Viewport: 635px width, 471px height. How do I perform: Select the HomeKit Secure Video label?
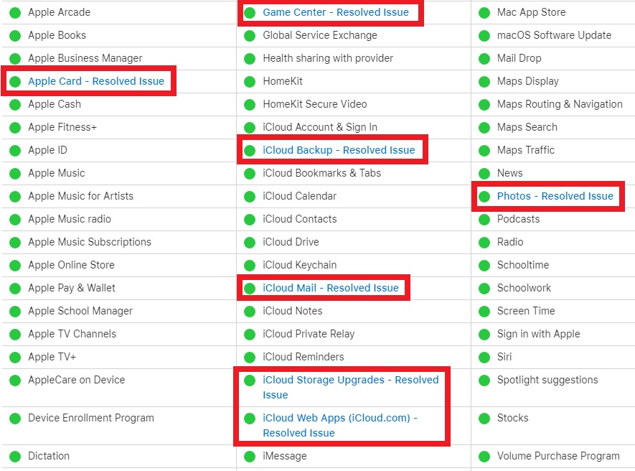(x=315, y=104)
